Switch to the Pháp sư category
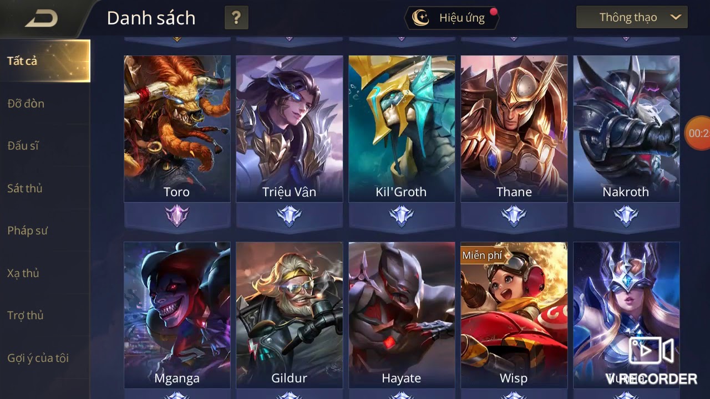The width and height of the screenshot is (710, 399). 28,231
